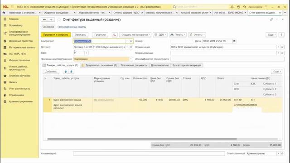Open favorites star in title bar
The height and width of the screenshot is (163, 290).
coord(245,7)
